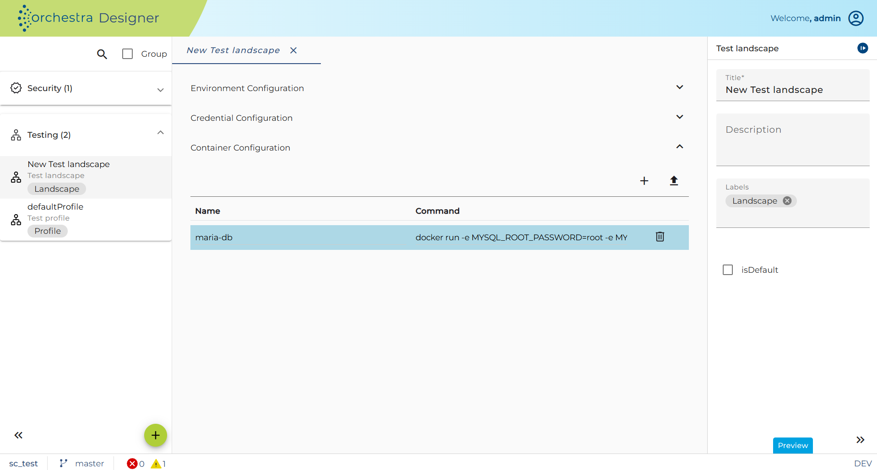The width and height of the screenshot is (877, 470).
Task: Close the New Test landscape tab
Action: [x=293, y=50]
